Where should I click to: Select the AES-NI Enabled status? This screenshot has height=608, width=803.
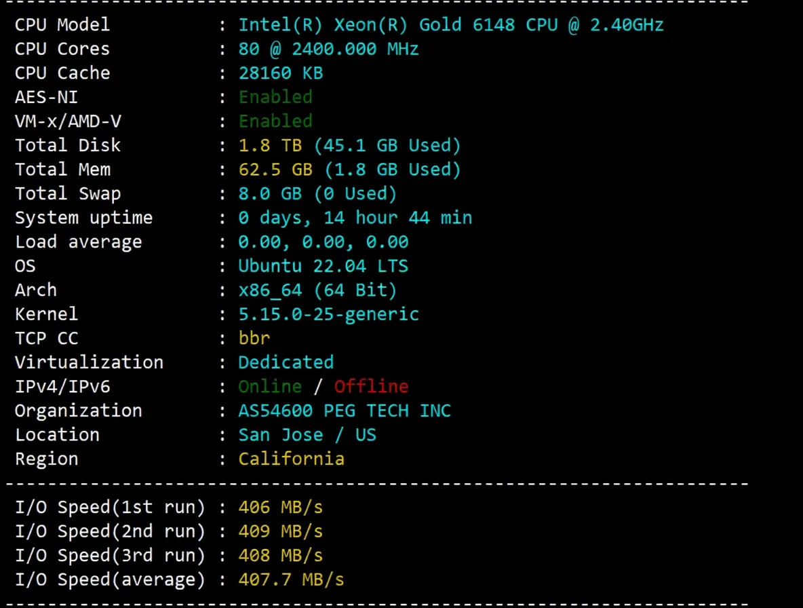(x=275, y=97)
